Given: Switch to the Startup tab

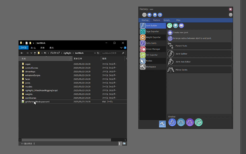Looking at the screenshot, I should click(145, 20).
